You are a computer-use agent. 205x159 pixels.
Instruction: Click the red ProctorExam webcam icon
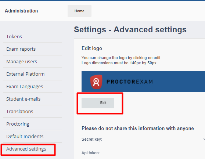click(x=96, y=82)
